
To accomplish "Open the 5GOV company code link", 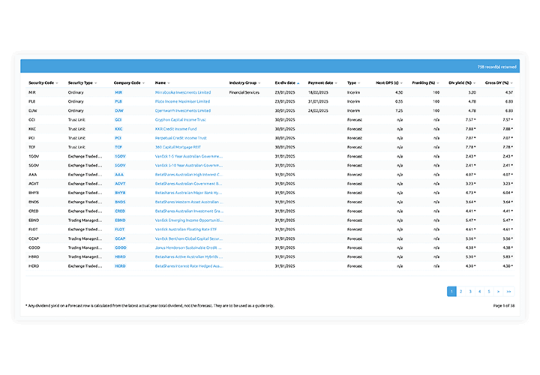I will [120, 166].
